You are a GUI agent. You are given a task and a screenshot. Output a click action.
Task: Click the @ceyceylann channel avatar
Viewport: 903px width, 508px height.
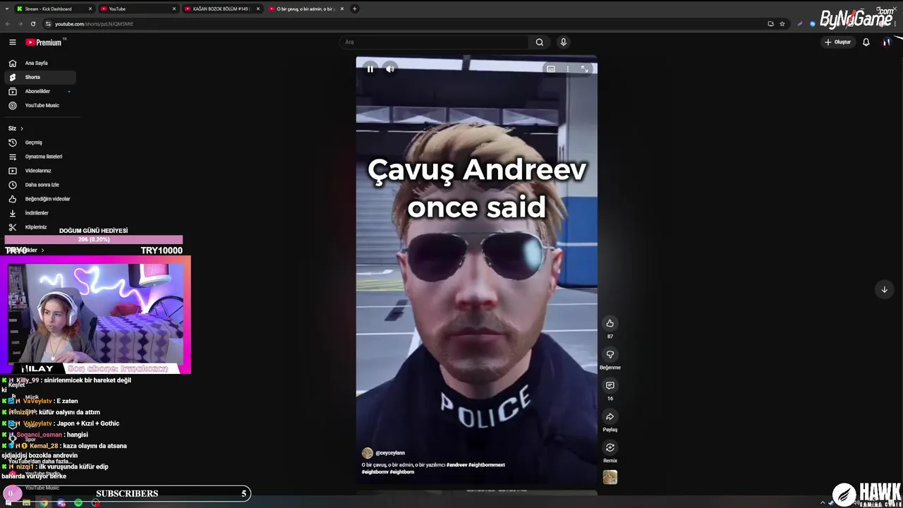point(367,453)
